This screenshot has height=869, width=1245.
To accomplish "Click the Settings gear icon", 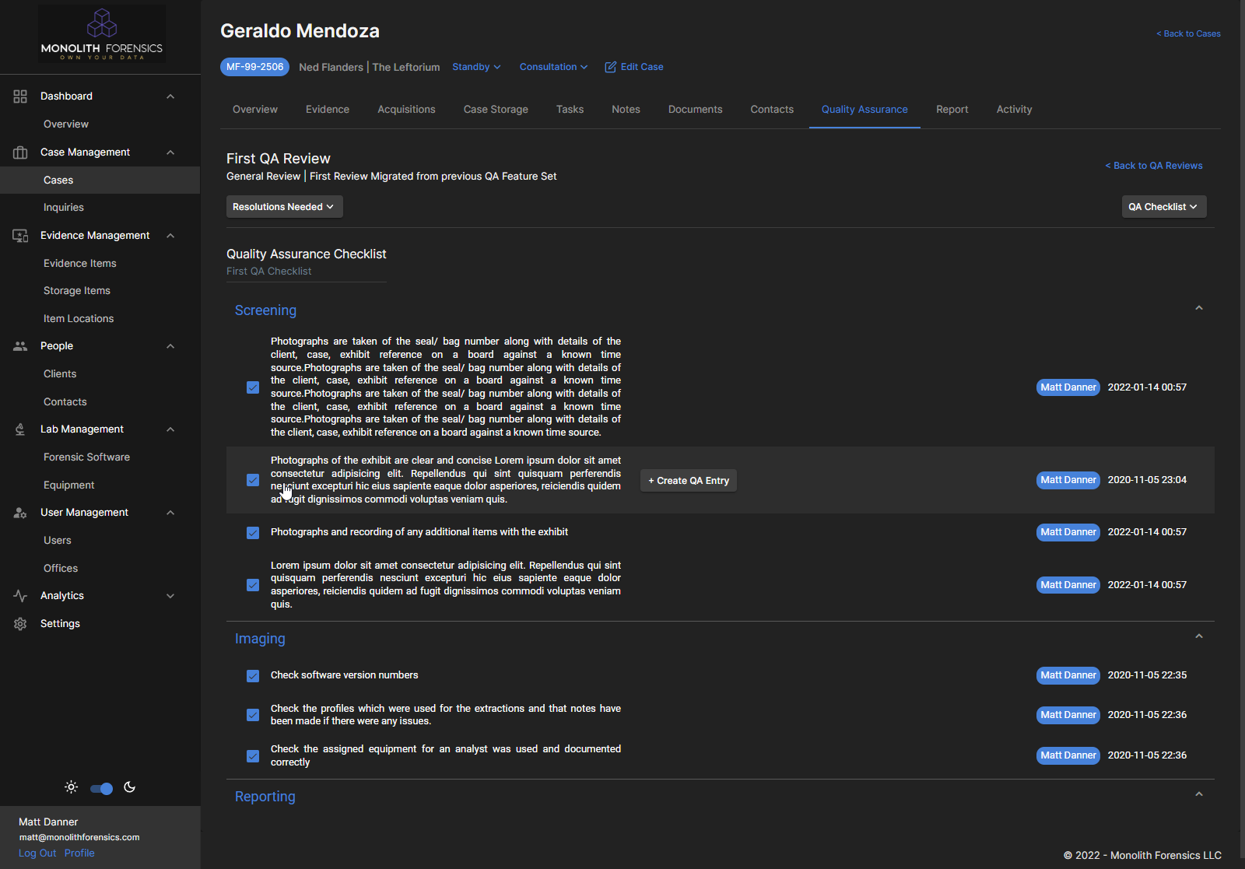I will (x=19, y=623).
